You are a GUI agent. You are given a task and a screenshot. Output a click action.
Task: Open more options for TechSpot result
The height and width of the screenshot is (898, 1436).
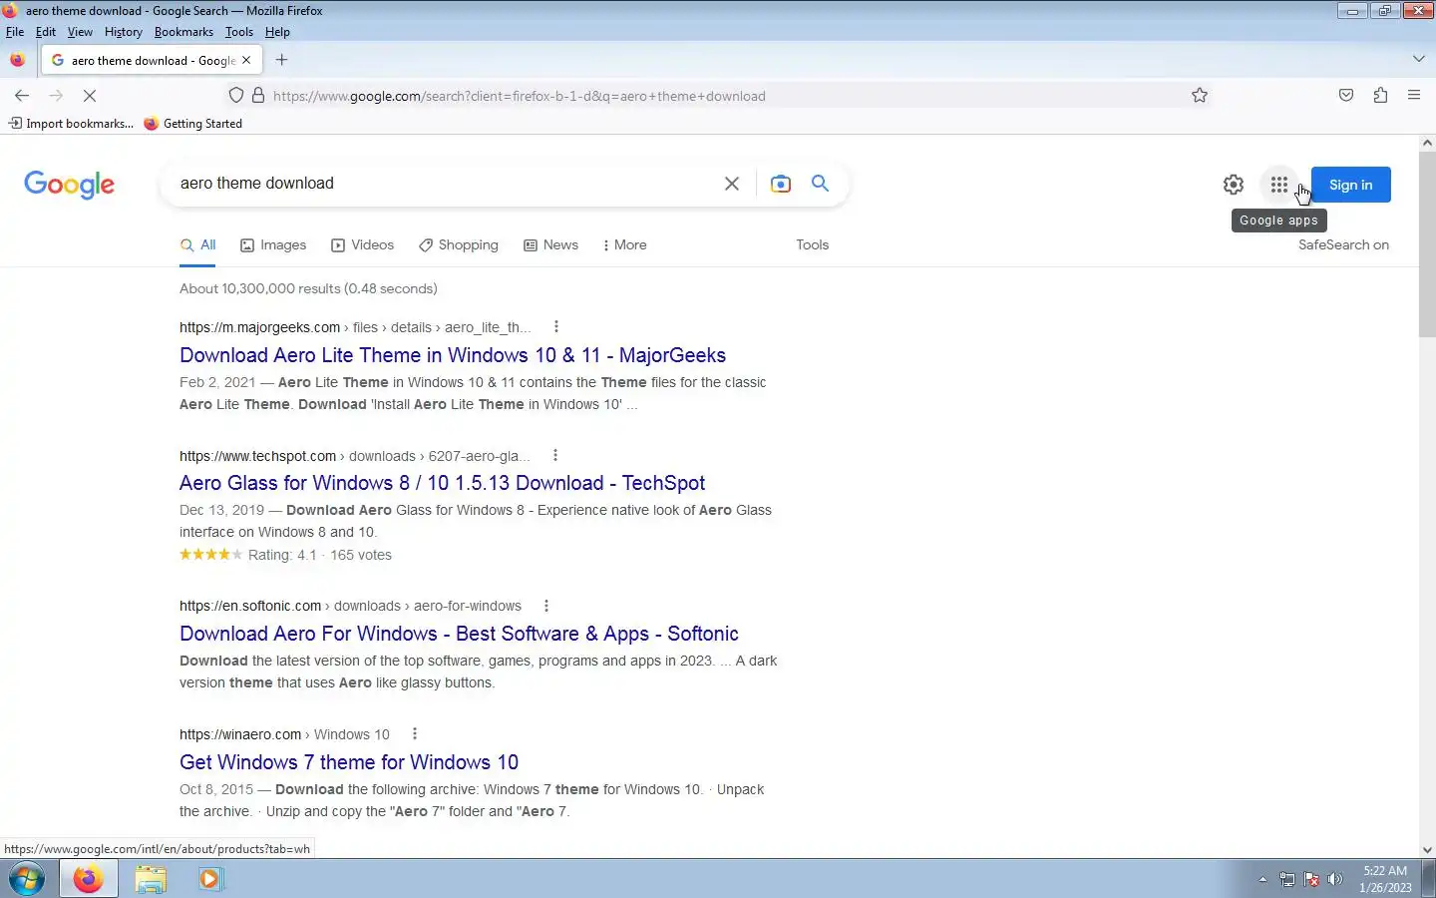(x=555, y=456)
